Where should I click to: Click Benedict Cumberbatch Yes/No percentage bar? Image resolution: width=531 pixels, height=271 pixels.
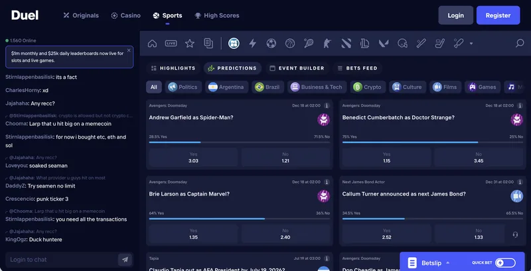[x=433, y=142]
